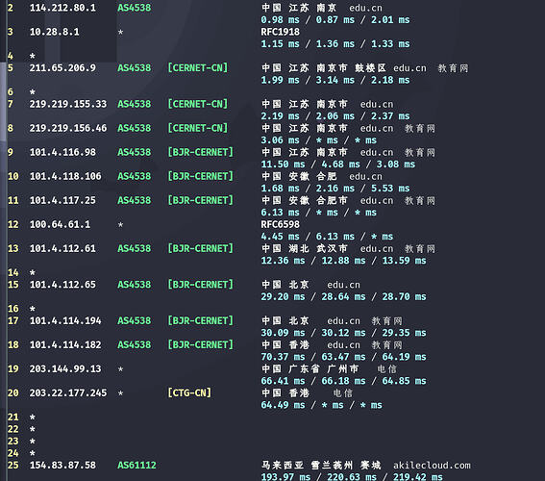The height and width of the screenshot is (481, 545).
Task: Click latency value 193.97 ms
Action: click(285, 477)
